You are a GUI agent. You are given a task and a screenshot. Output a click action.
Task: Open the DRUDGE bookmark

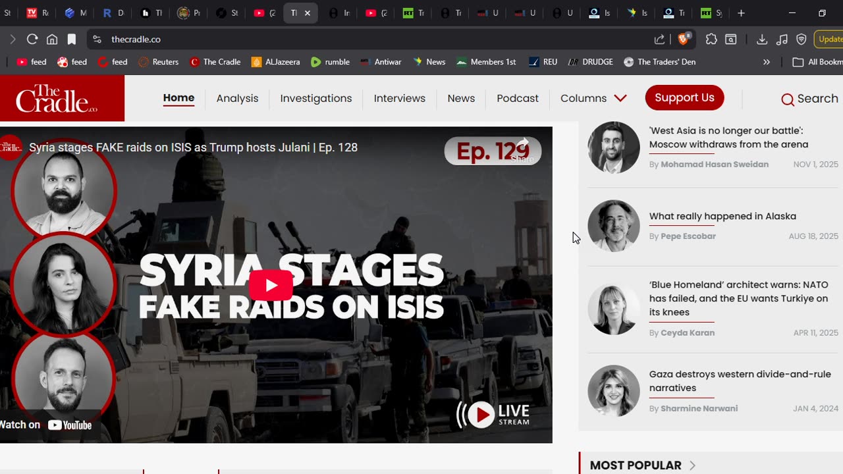pyautogui.click(x=591, y=62)
